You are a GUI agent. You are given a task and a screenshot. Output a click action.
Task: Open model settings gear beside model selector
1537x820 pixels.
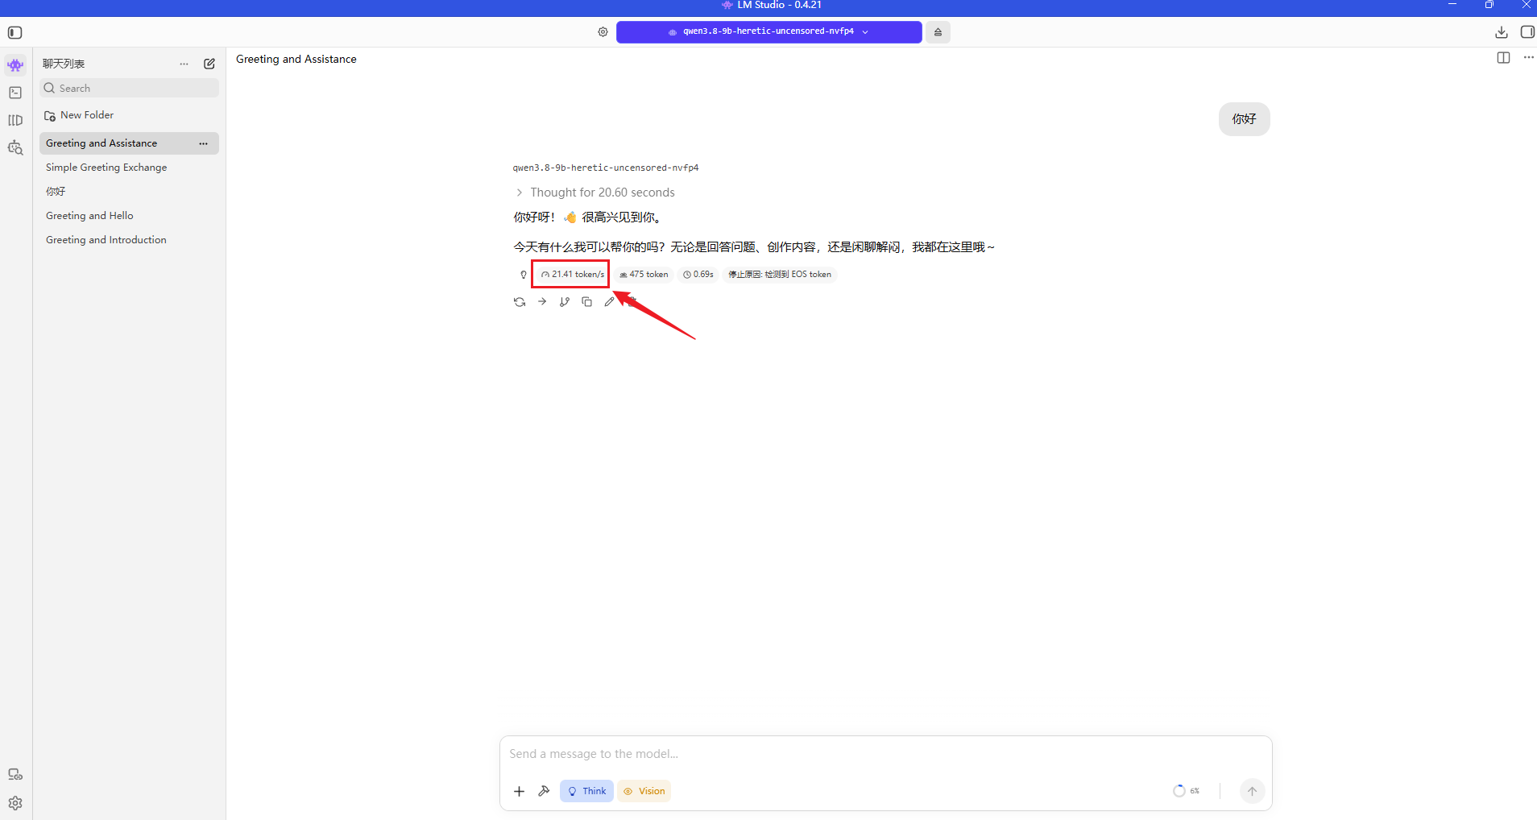[603, 32]
